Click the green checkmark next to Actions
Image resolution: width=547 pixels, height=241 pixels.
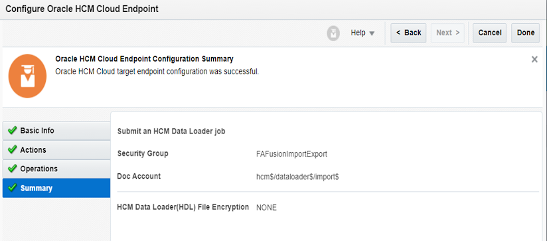(x=12, y=149)
